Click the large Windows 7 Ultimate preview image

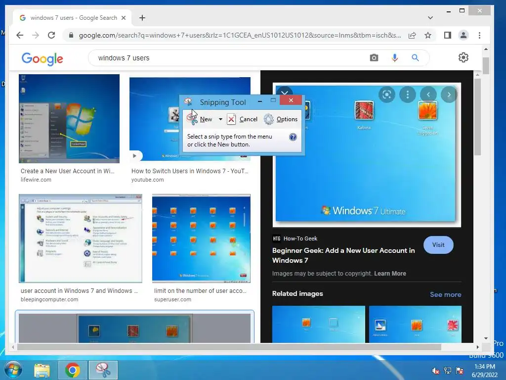(367, 155)
